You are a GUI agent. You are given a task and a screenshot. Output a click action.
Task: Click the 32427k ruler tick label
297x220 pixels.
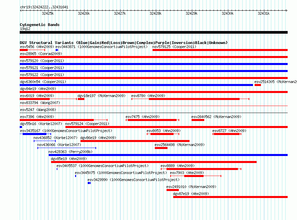[x=120, y=13]
